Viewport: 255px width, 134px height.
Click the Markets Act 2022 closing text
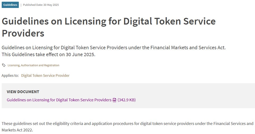coord(17,130)
